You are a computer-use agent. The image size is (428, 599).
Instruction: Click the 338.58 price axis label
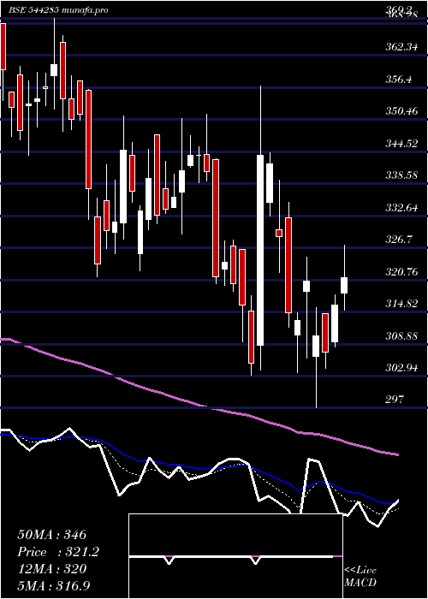(401, 175)
